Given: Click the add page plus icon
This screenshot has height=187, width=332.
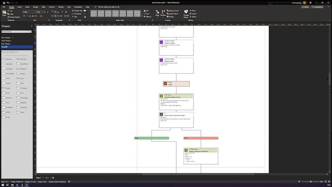Looking at the screenshot, I should click(53, 178).
